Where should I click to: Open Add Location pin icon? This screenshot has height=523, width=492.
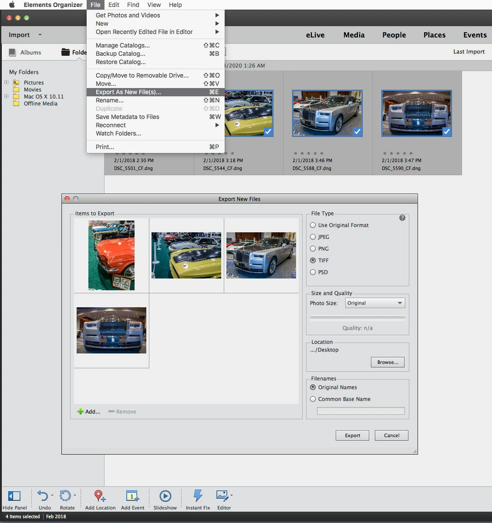pyautogui.click(x=100, y=496)
